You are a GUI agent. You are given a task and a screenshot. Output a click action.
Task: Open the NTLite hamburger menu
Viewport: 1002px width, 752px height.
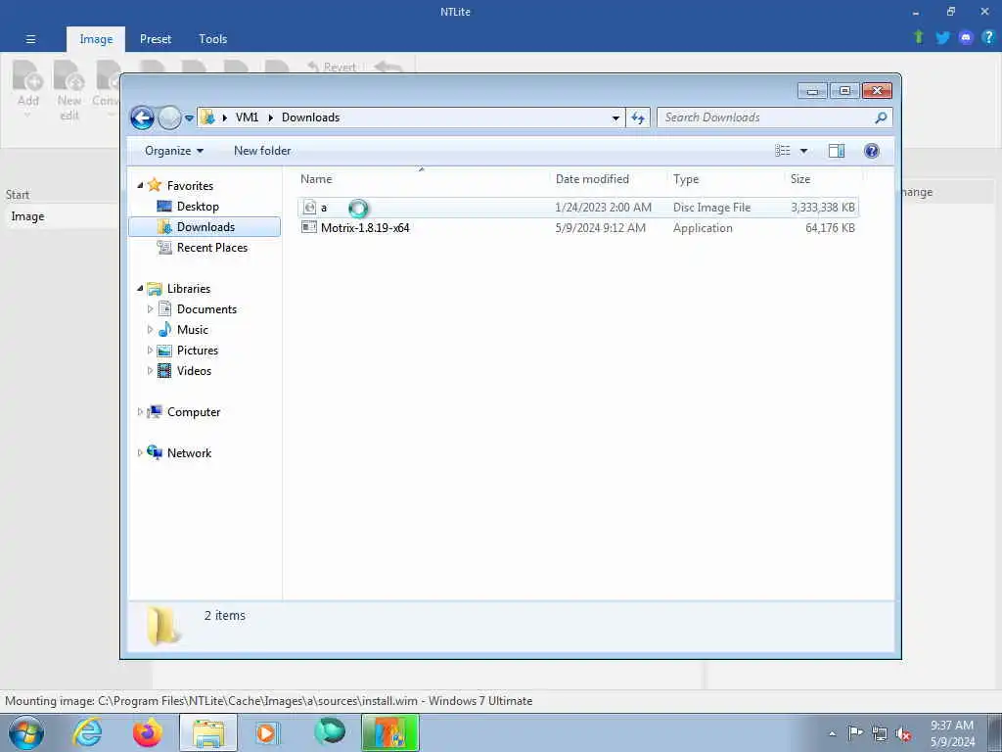pos(30,39)
